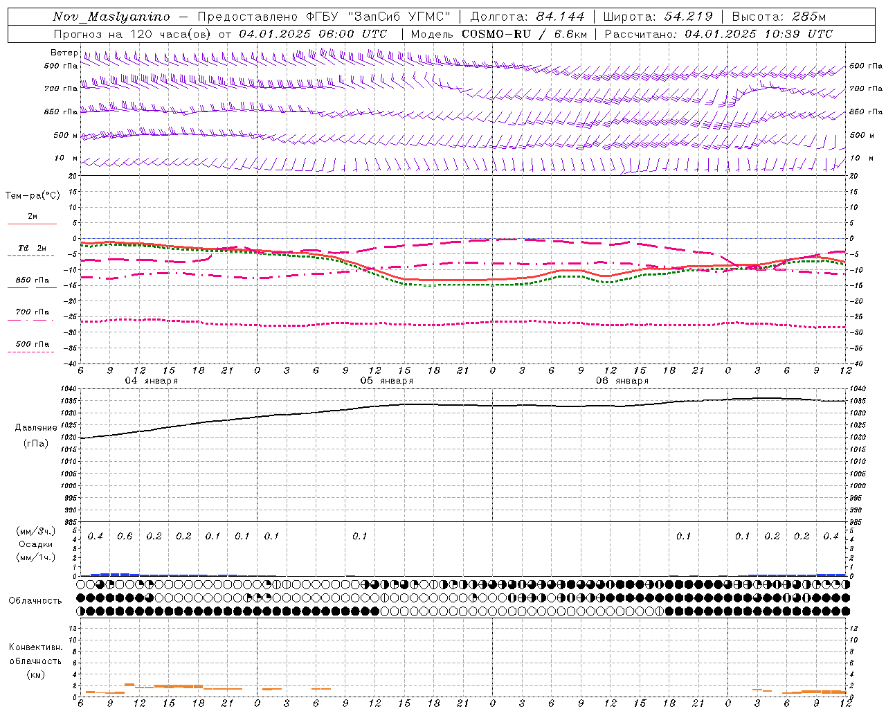Click the 700 гПа temperature legend label
Image resolution: width=886 pixels, height=709 pixels.
(33, 312)
